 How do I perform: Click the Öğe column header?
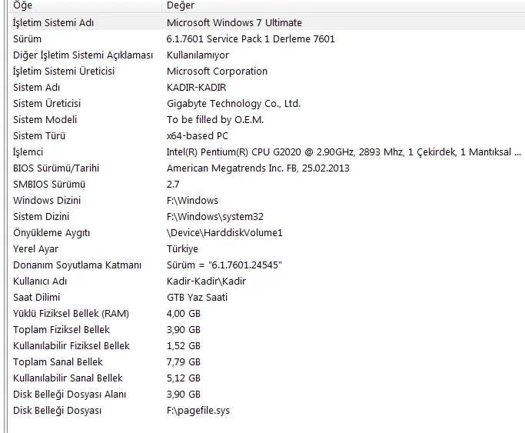point(23,5)
